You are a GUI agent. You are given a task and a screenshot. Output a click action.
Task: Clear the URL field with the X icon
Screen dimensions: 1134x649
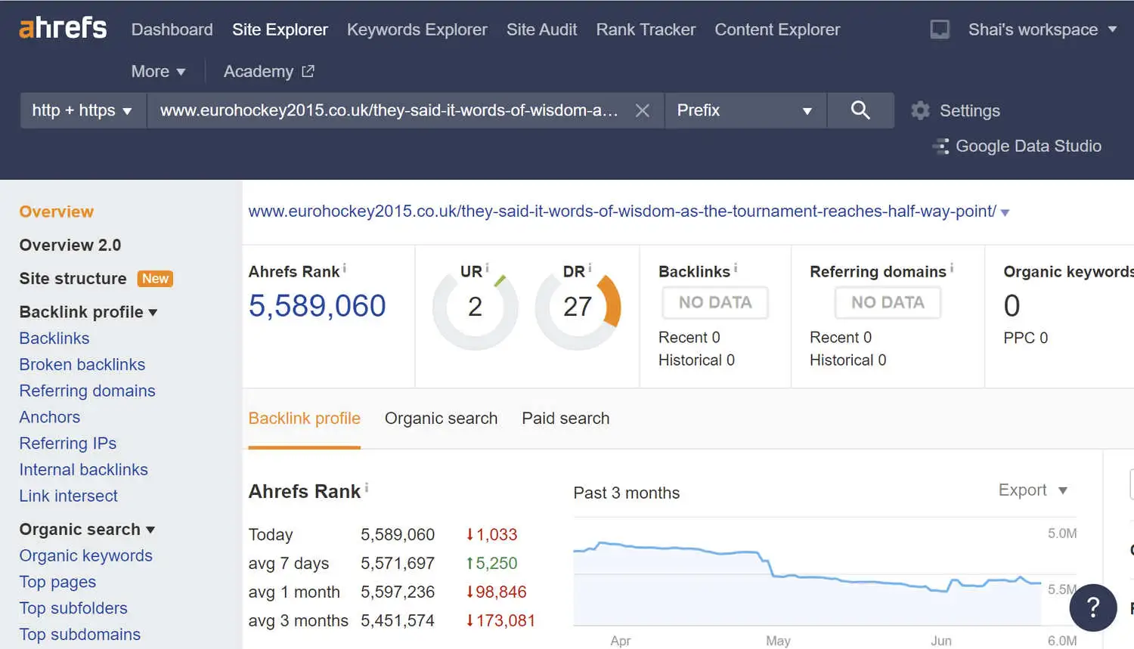pos(643,110)
